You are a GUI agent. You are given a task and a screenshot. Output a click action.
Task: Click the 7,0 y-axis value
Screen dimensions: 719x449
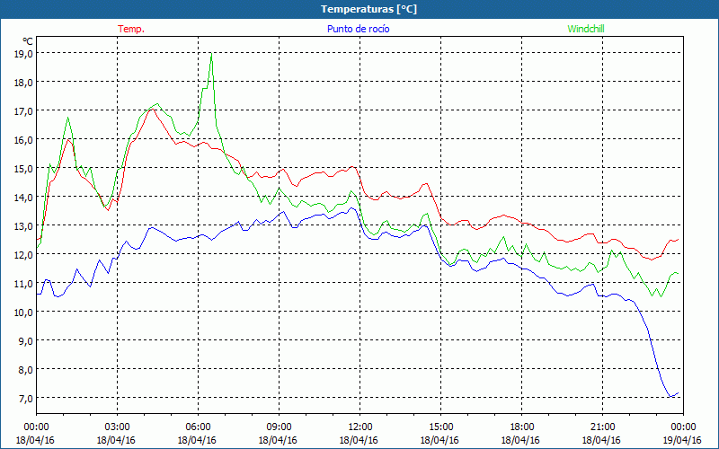point(26,398)
